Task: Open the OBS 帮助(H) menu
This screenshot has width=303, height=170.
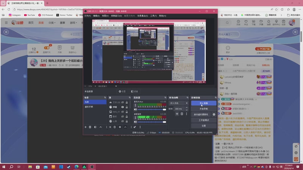Action: [162, 16]
